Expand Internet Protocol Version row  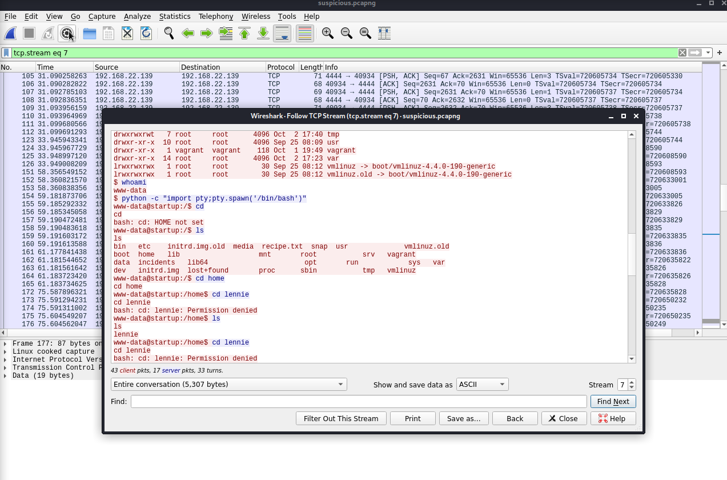[x=5, y=359]
